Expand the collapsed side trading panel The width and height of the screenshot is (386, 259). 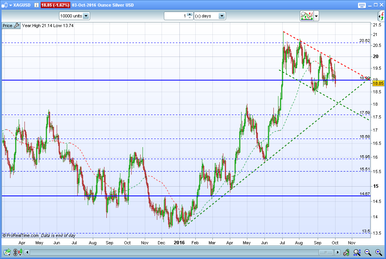tap(381, 16)
